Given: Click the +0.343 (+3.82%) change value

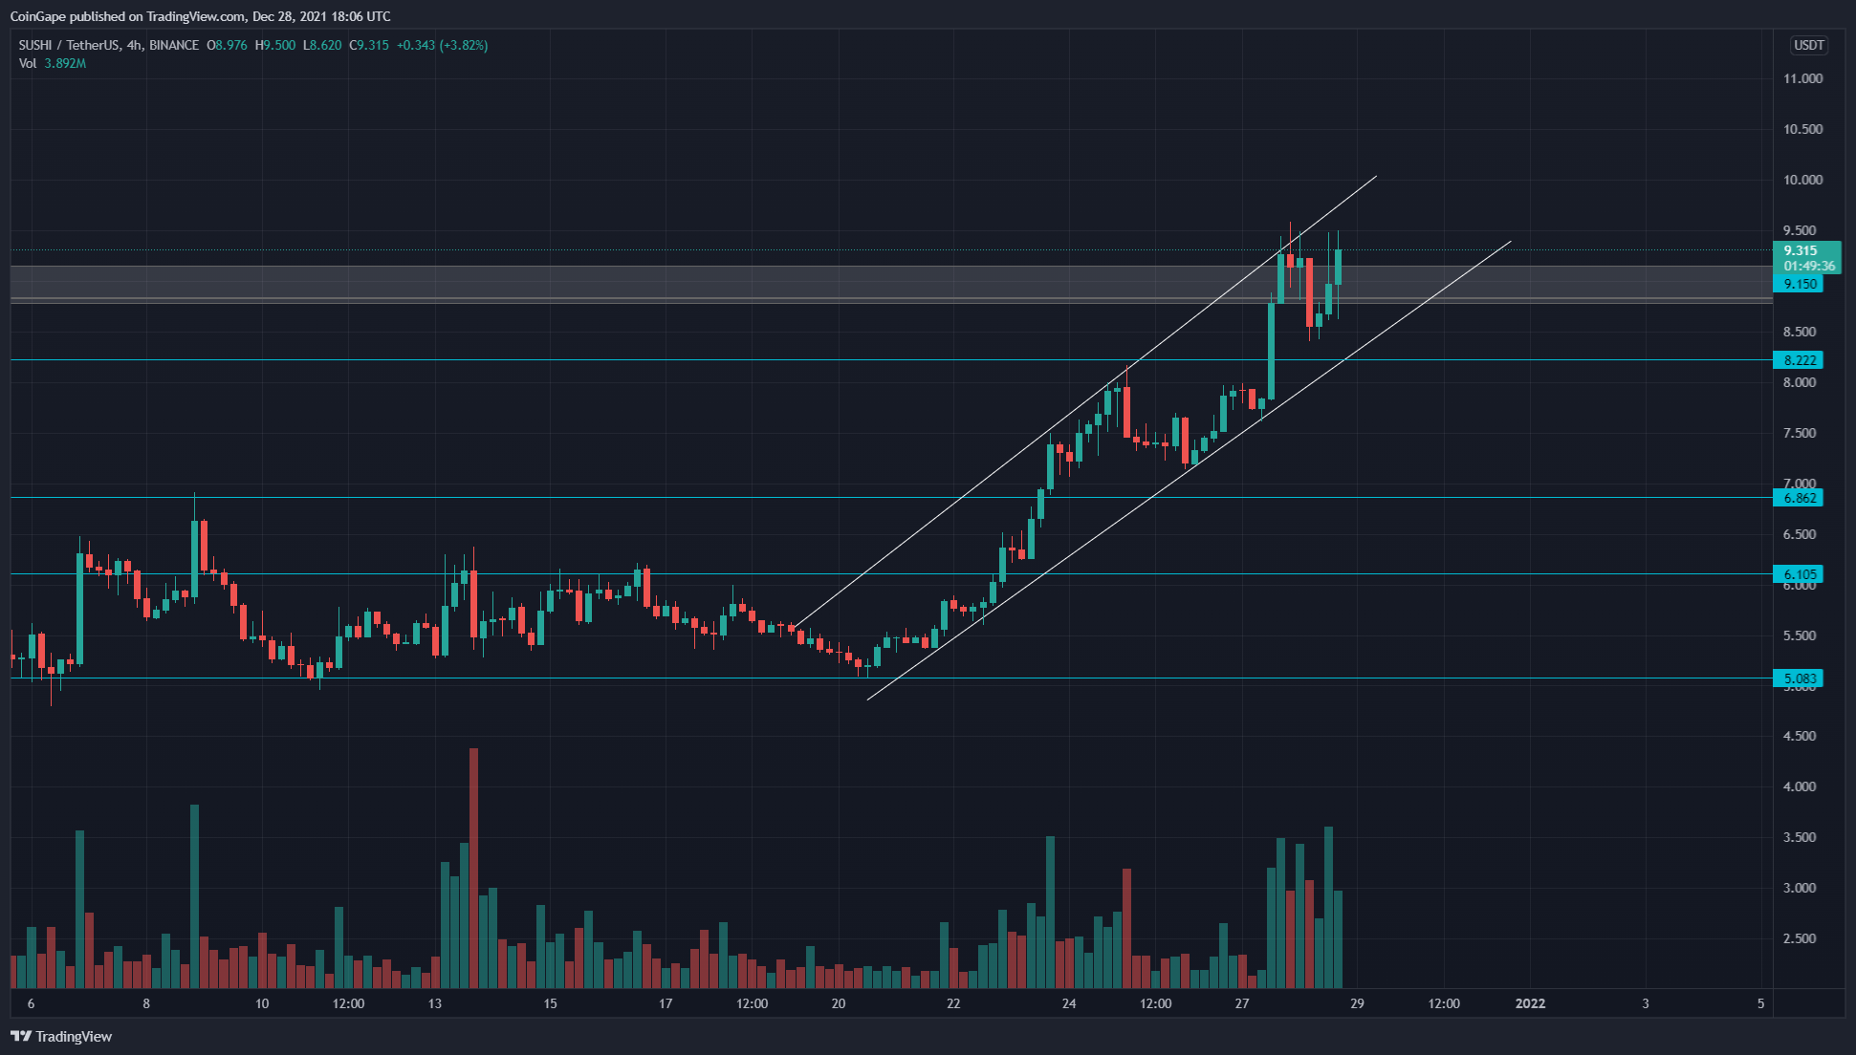Looking at the screenshot, I should coord(443,45).
